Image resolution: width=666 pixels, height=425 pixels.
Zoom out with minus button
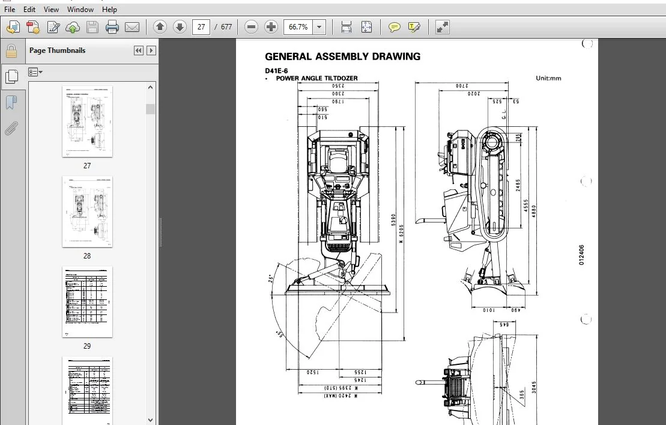click(x=251, y=27)
